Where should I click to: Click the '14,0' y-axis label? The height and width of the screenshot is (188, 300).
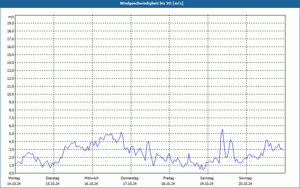pos(10,62)
